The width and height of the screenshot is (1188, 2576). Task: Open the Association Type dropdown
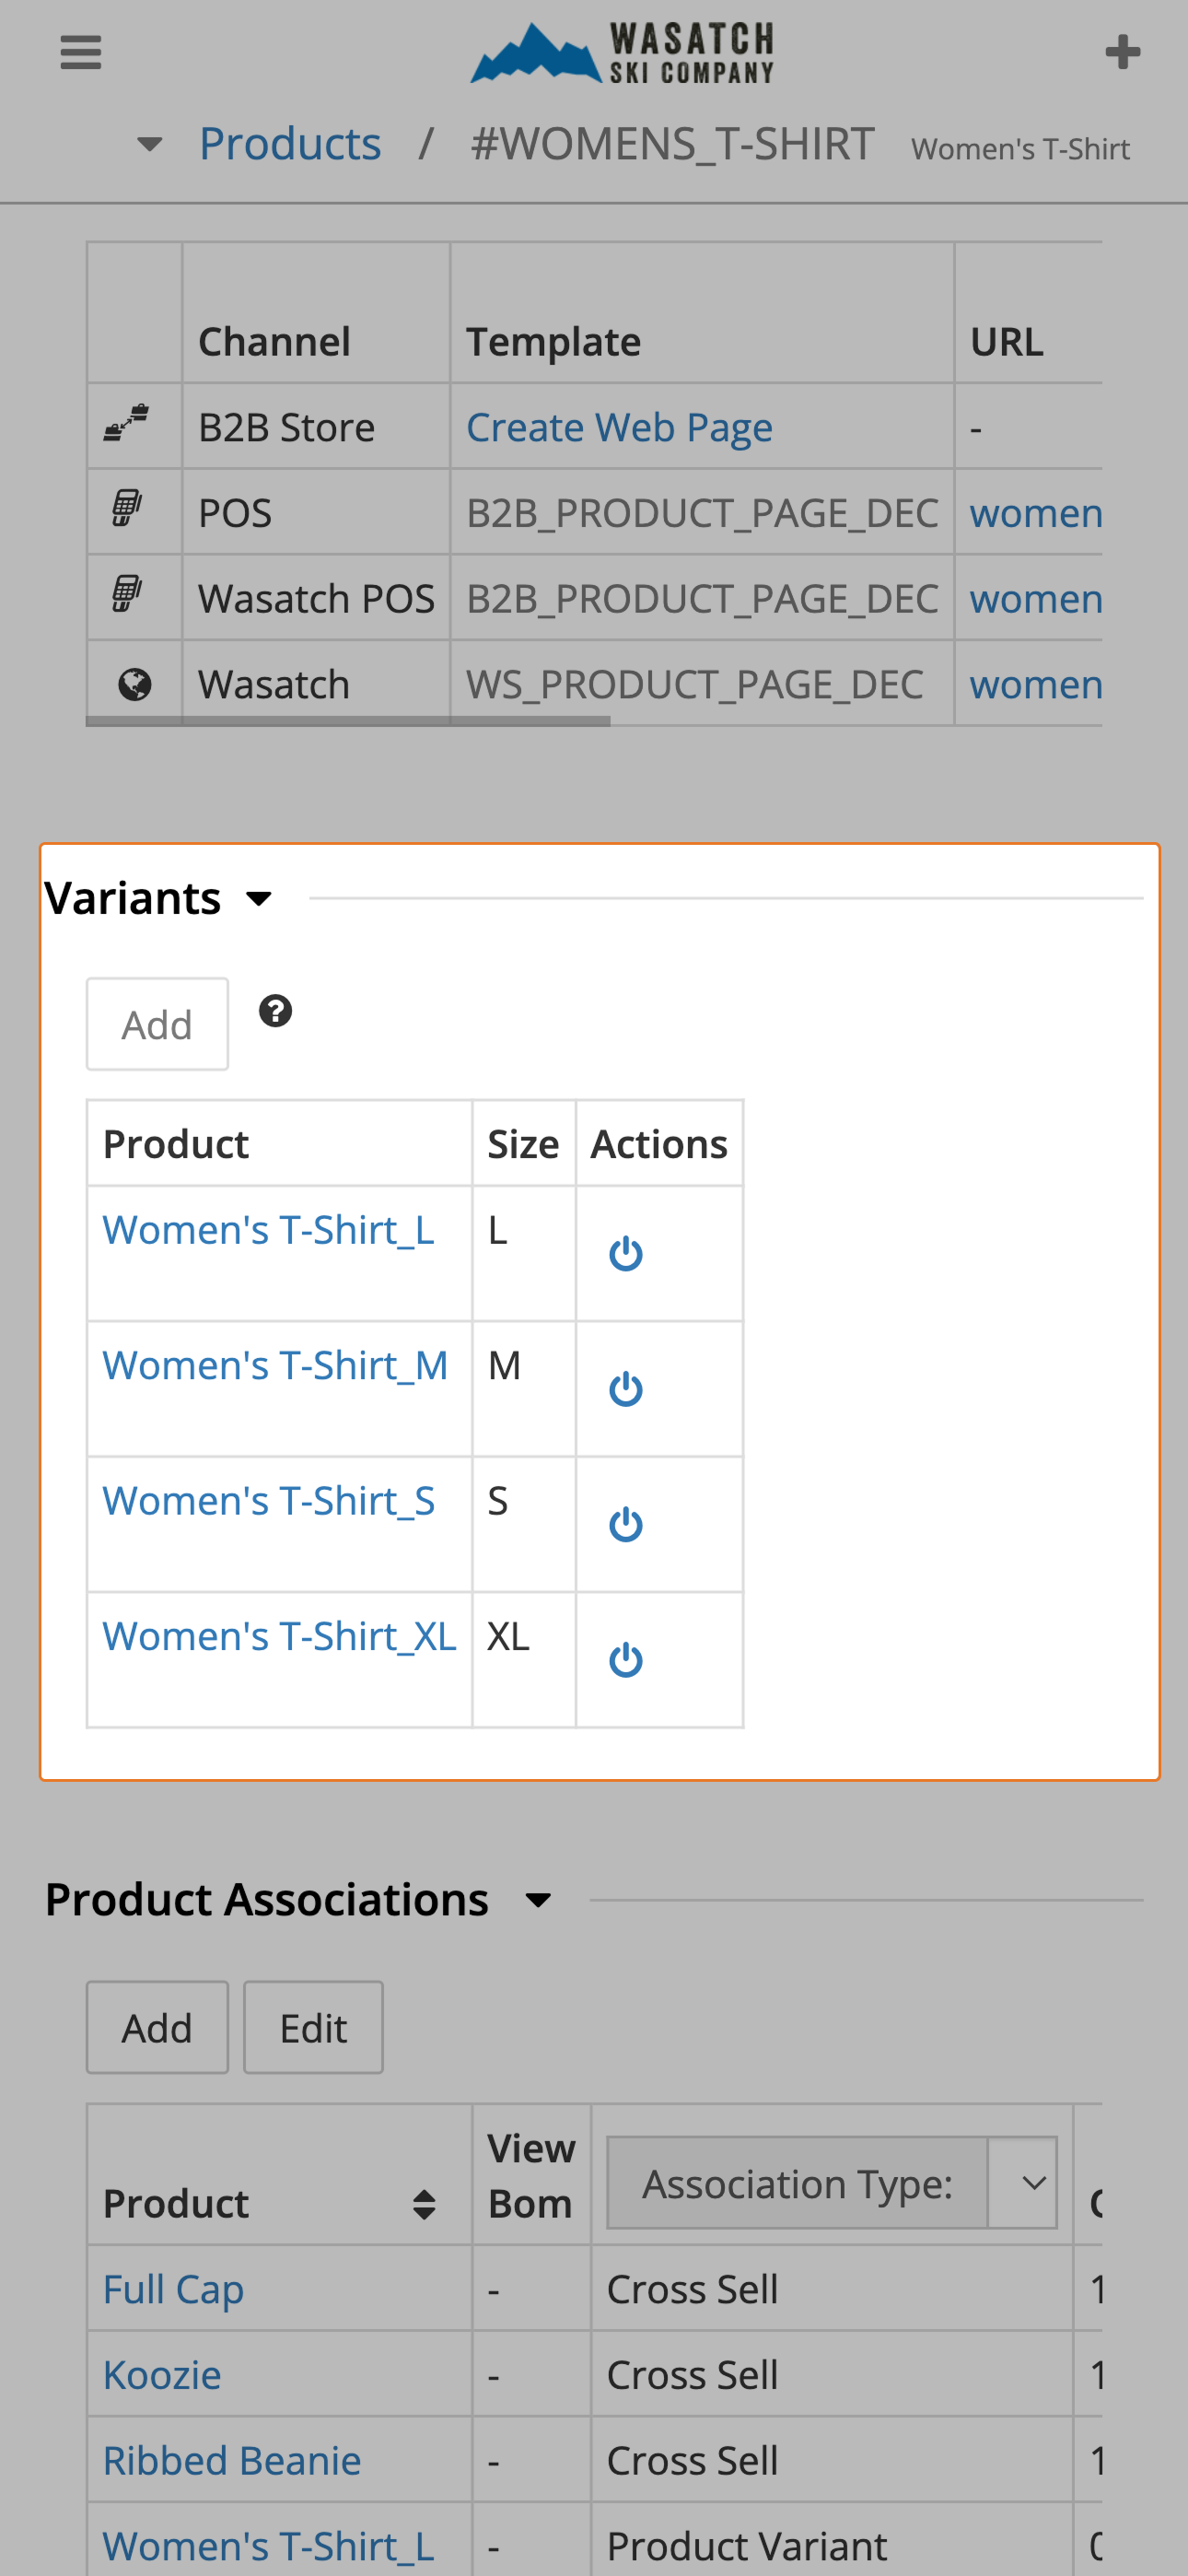pyautogui.click(x=831, y=2183)
